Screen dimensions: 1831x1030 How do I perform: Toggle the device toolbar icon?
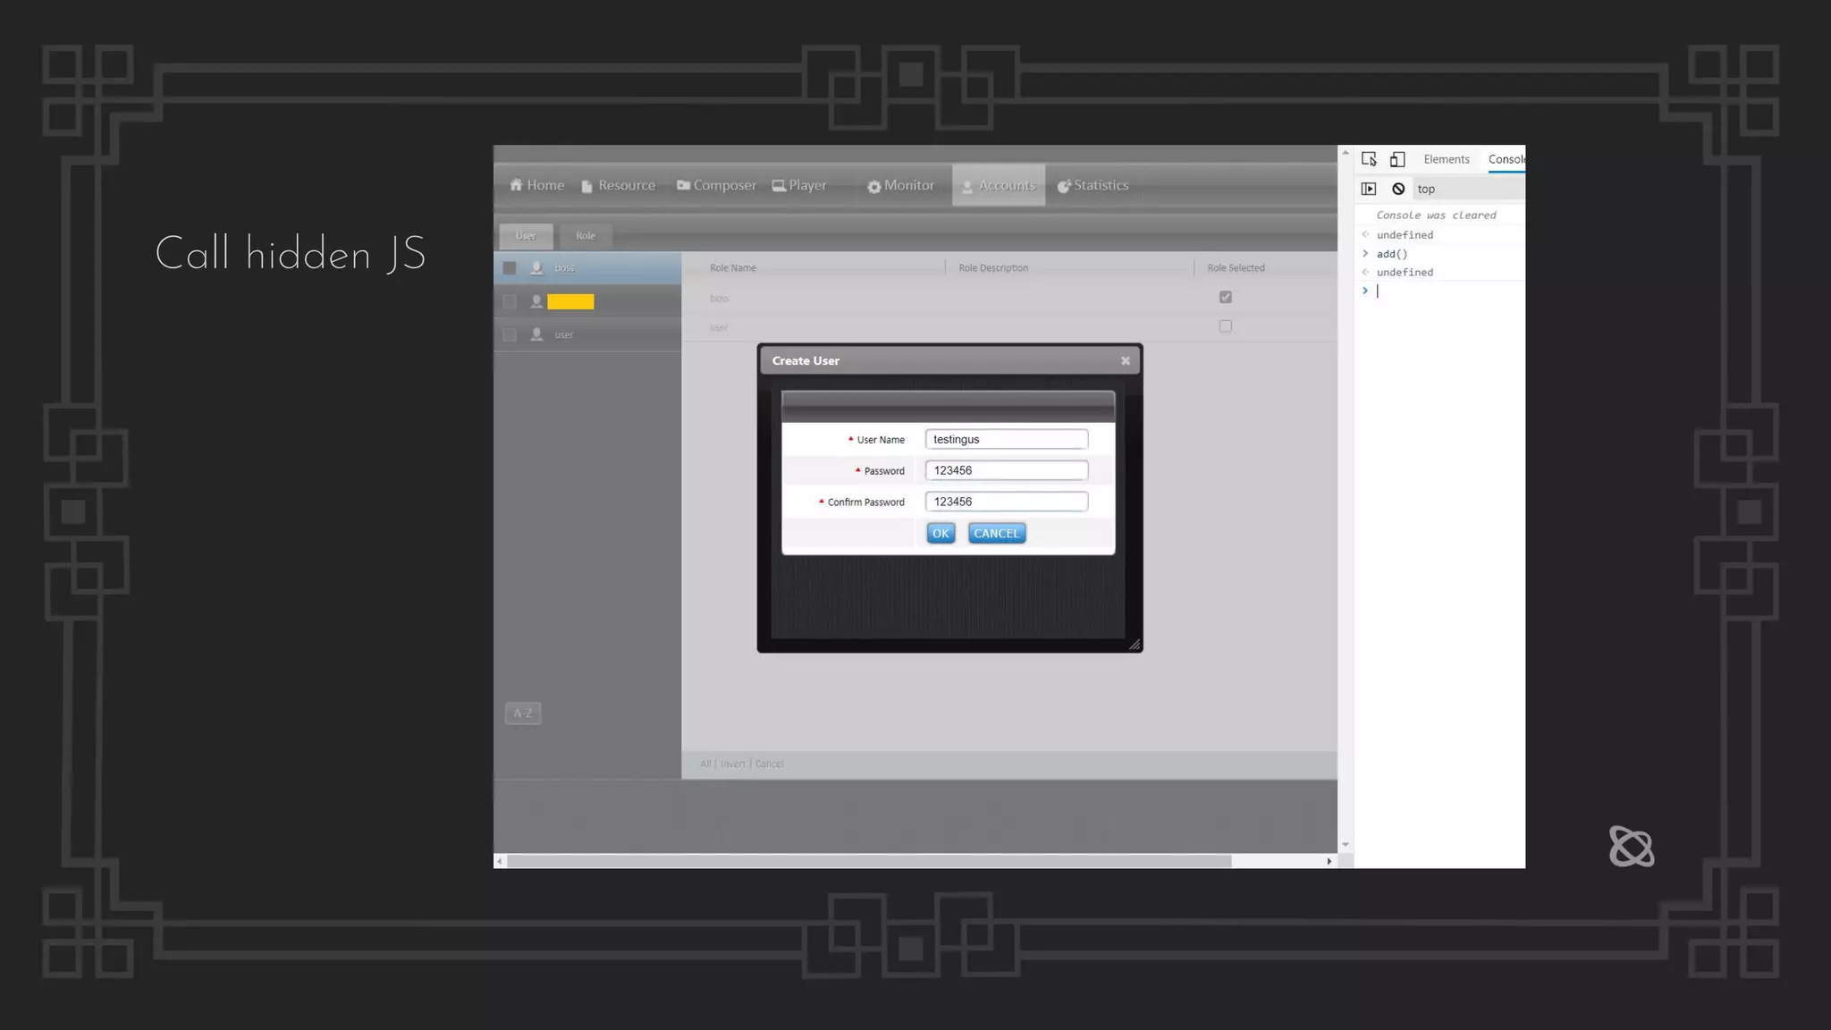point(1397,159)
